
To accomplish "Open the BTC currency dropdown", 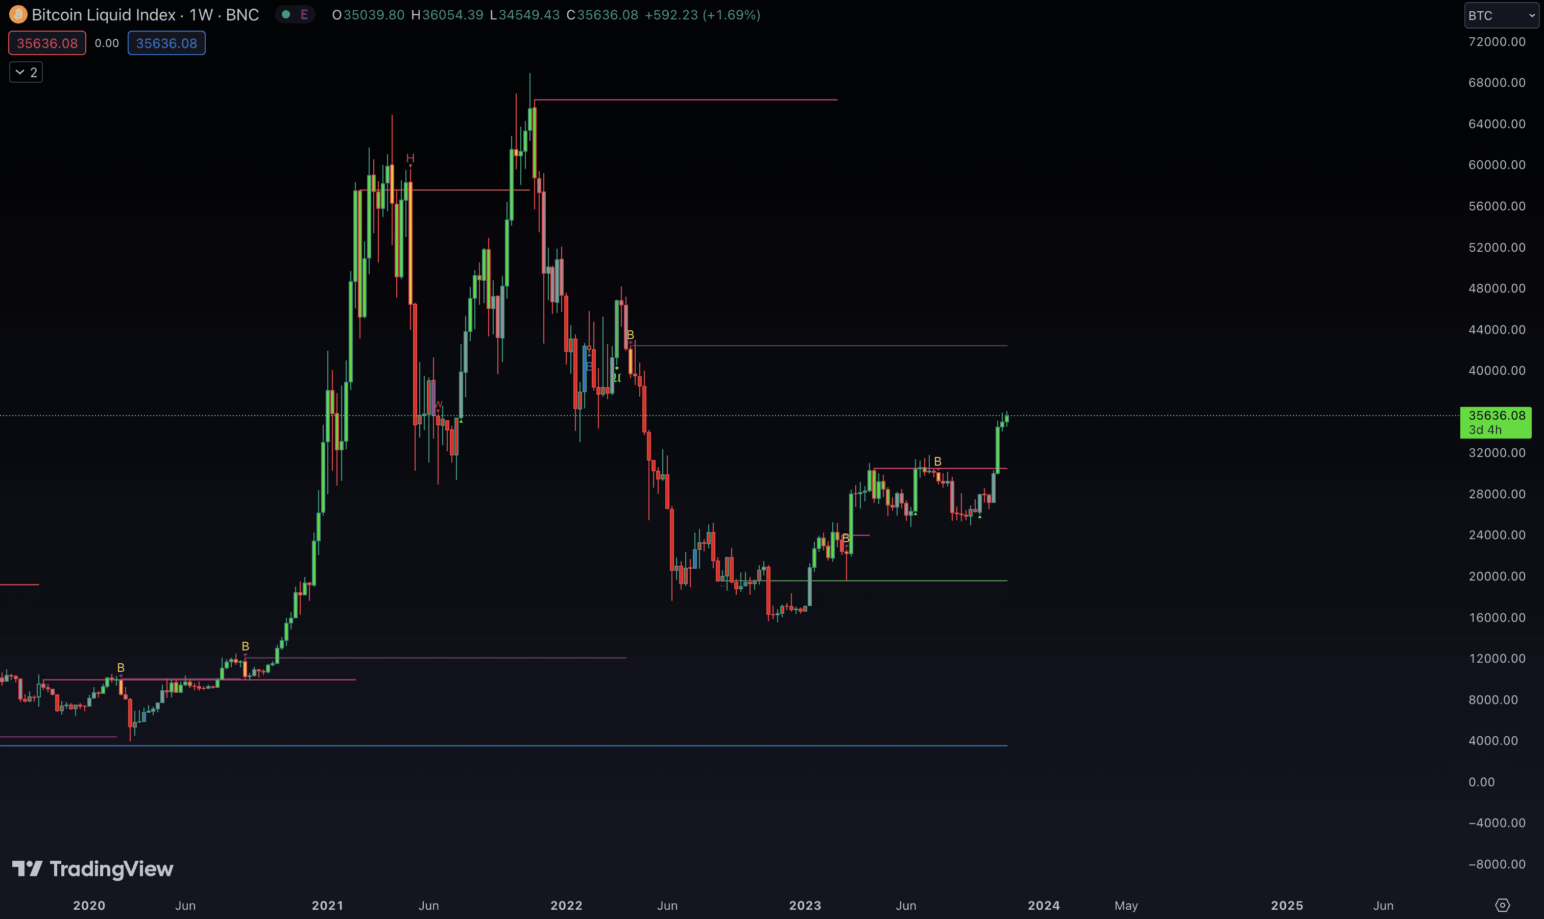I will click(x=1501, y=15).
